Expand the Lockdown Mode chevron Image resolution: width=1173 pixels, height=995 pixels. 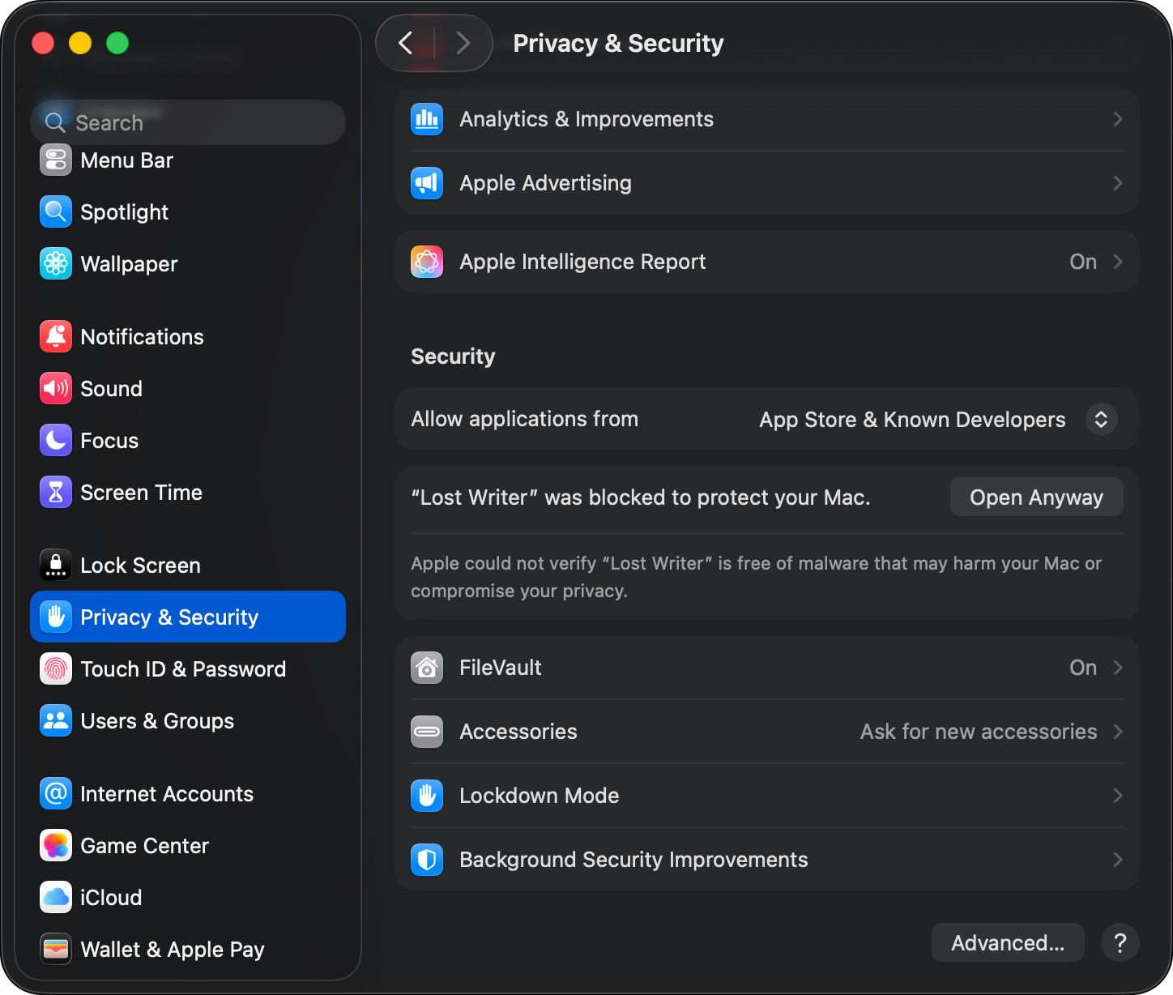(x=1118, y=796)
